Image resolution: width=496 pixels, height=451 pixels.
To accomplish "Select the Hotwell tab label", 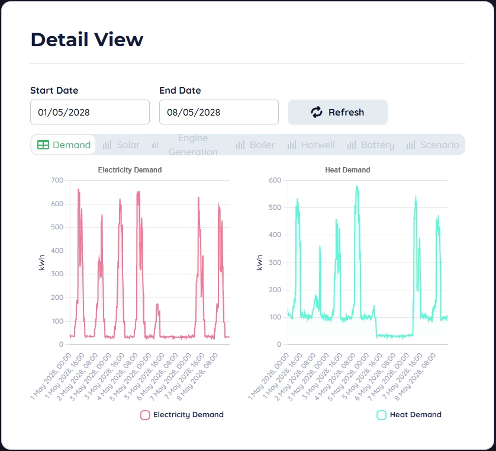I will [x=318, y=145].
